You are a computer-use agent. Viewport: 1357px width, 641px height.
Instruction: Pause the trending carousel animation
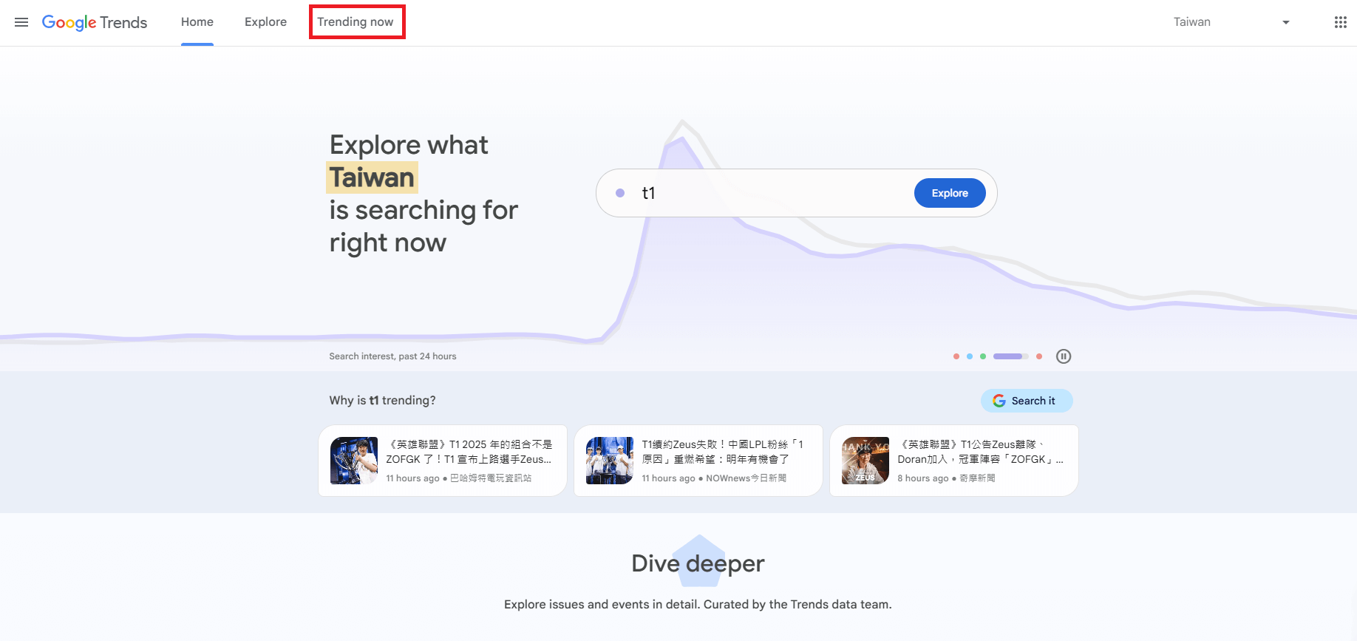point(1064,356)
